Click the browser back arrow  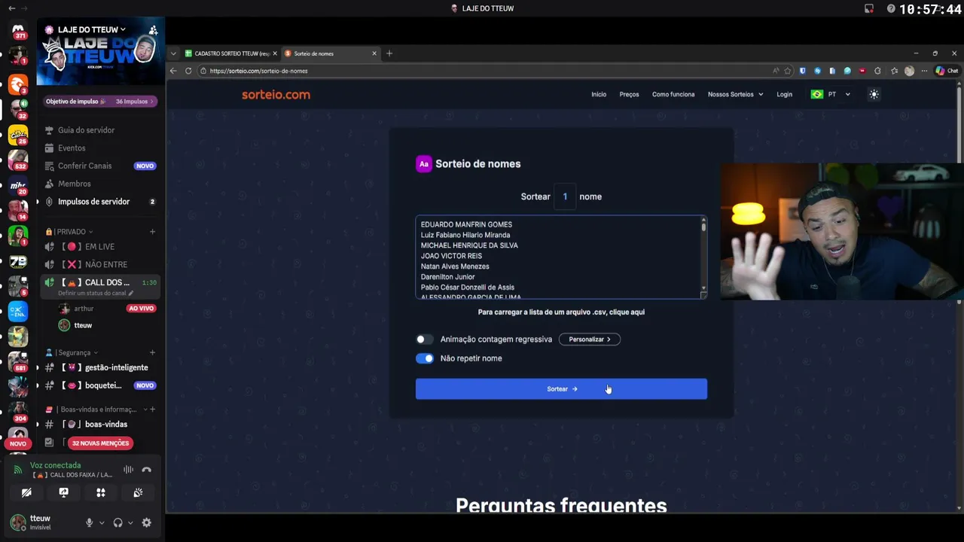pos(173,71)
